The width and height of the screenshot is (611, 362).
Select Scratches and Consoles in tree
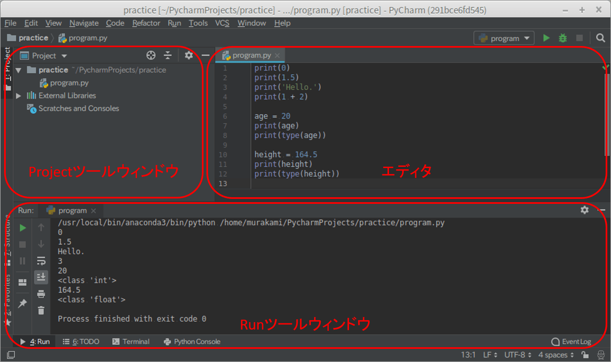click(x=73, y=108)
